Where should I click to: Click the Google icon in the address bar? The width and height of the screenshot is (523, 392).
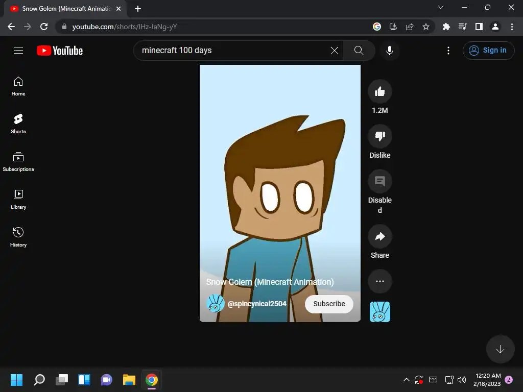[377, 27]
